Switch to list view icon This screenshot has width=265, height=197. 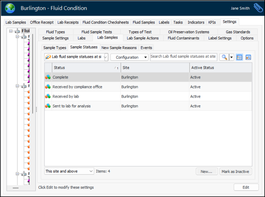(x=239, y=57)
